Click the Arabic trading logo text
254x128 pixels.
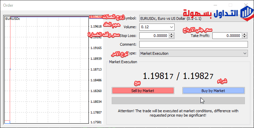tap(211, 13)
